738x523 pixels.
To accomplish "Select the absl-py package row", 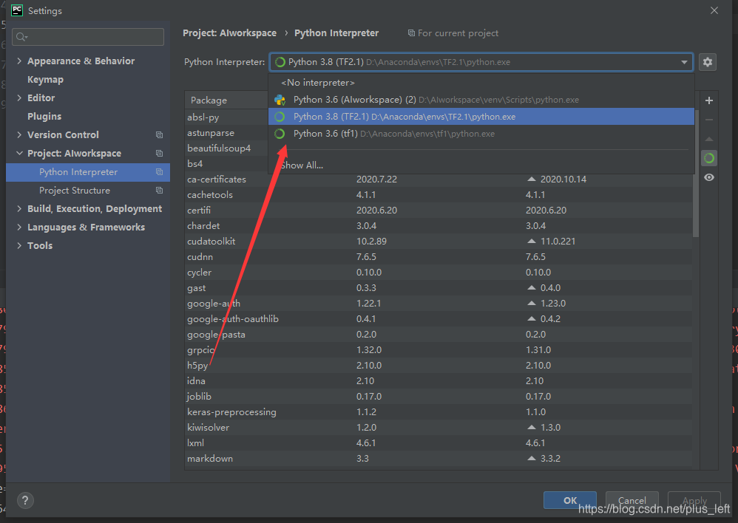I will 227,117.
